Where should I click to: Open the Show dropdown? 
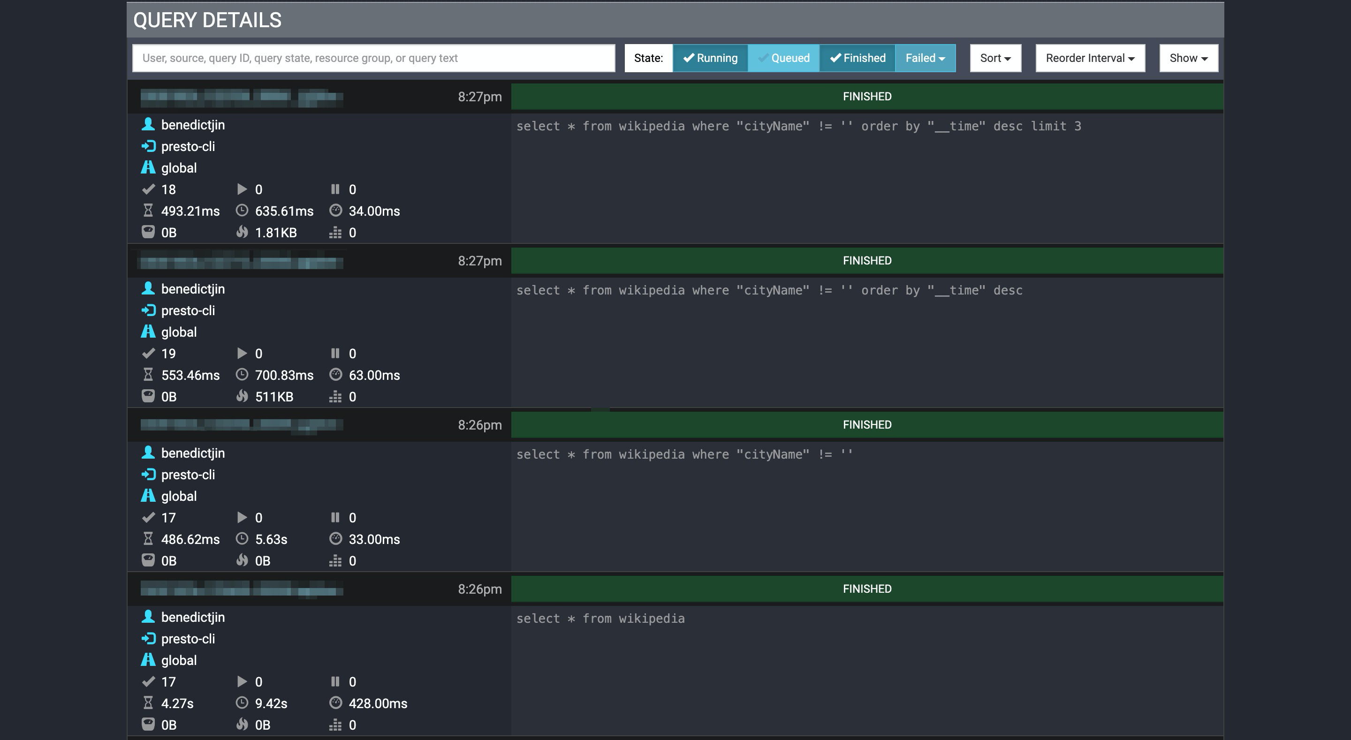pos(1188,58)
